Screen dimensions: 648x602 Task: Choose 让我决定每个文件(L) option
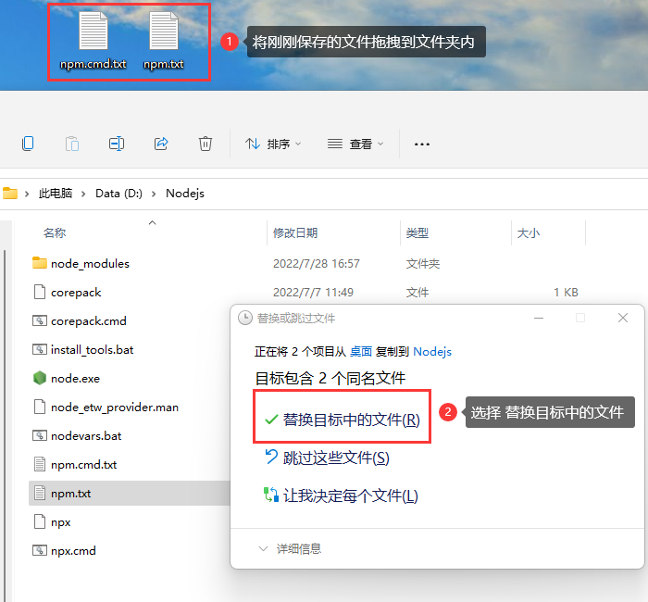[341, 495]
